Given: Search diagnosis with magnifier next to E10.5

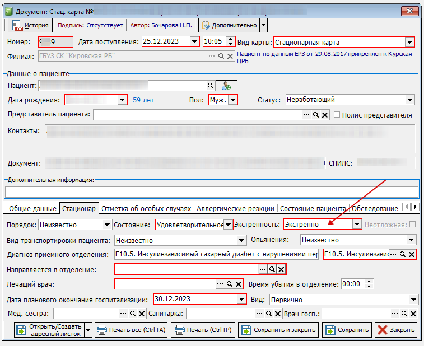Looking at the screenshot, I should coord(402,254).
